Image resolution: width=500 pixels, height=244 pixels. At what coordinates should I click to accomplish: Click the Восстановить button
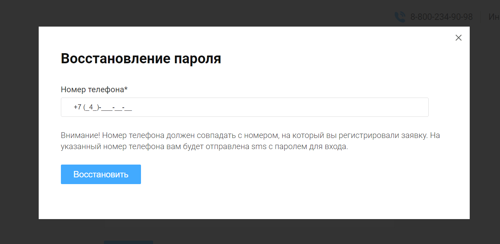tap(101, 174)
